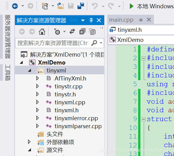This screenshot has width=174, height=156.
Task: Select the XmlDemo project in the tree
Action: pos(51,62)
